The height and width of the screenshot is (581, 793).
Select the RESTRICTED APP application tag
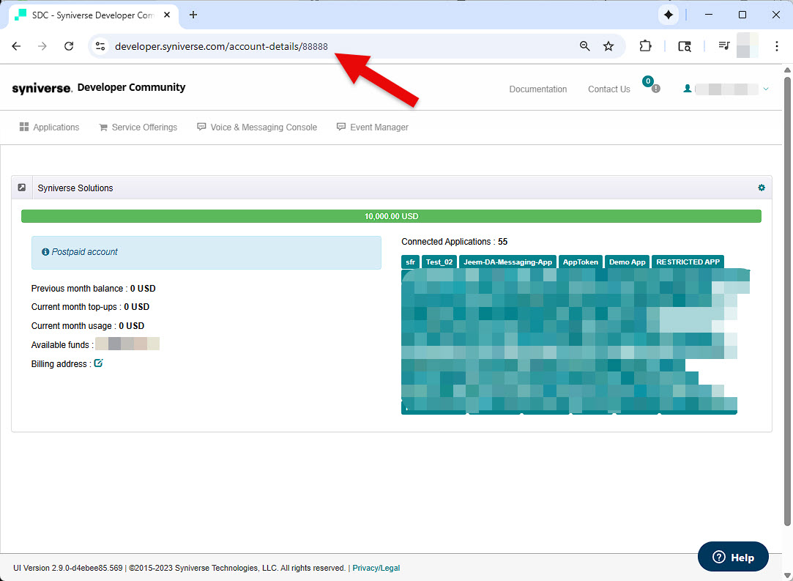pos(688,262)
